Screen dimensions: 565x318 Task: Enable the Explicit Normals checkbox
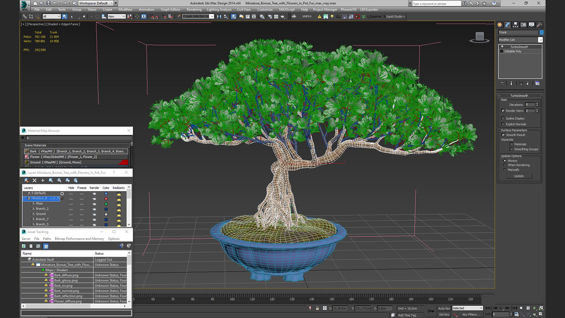coord(503,124)
